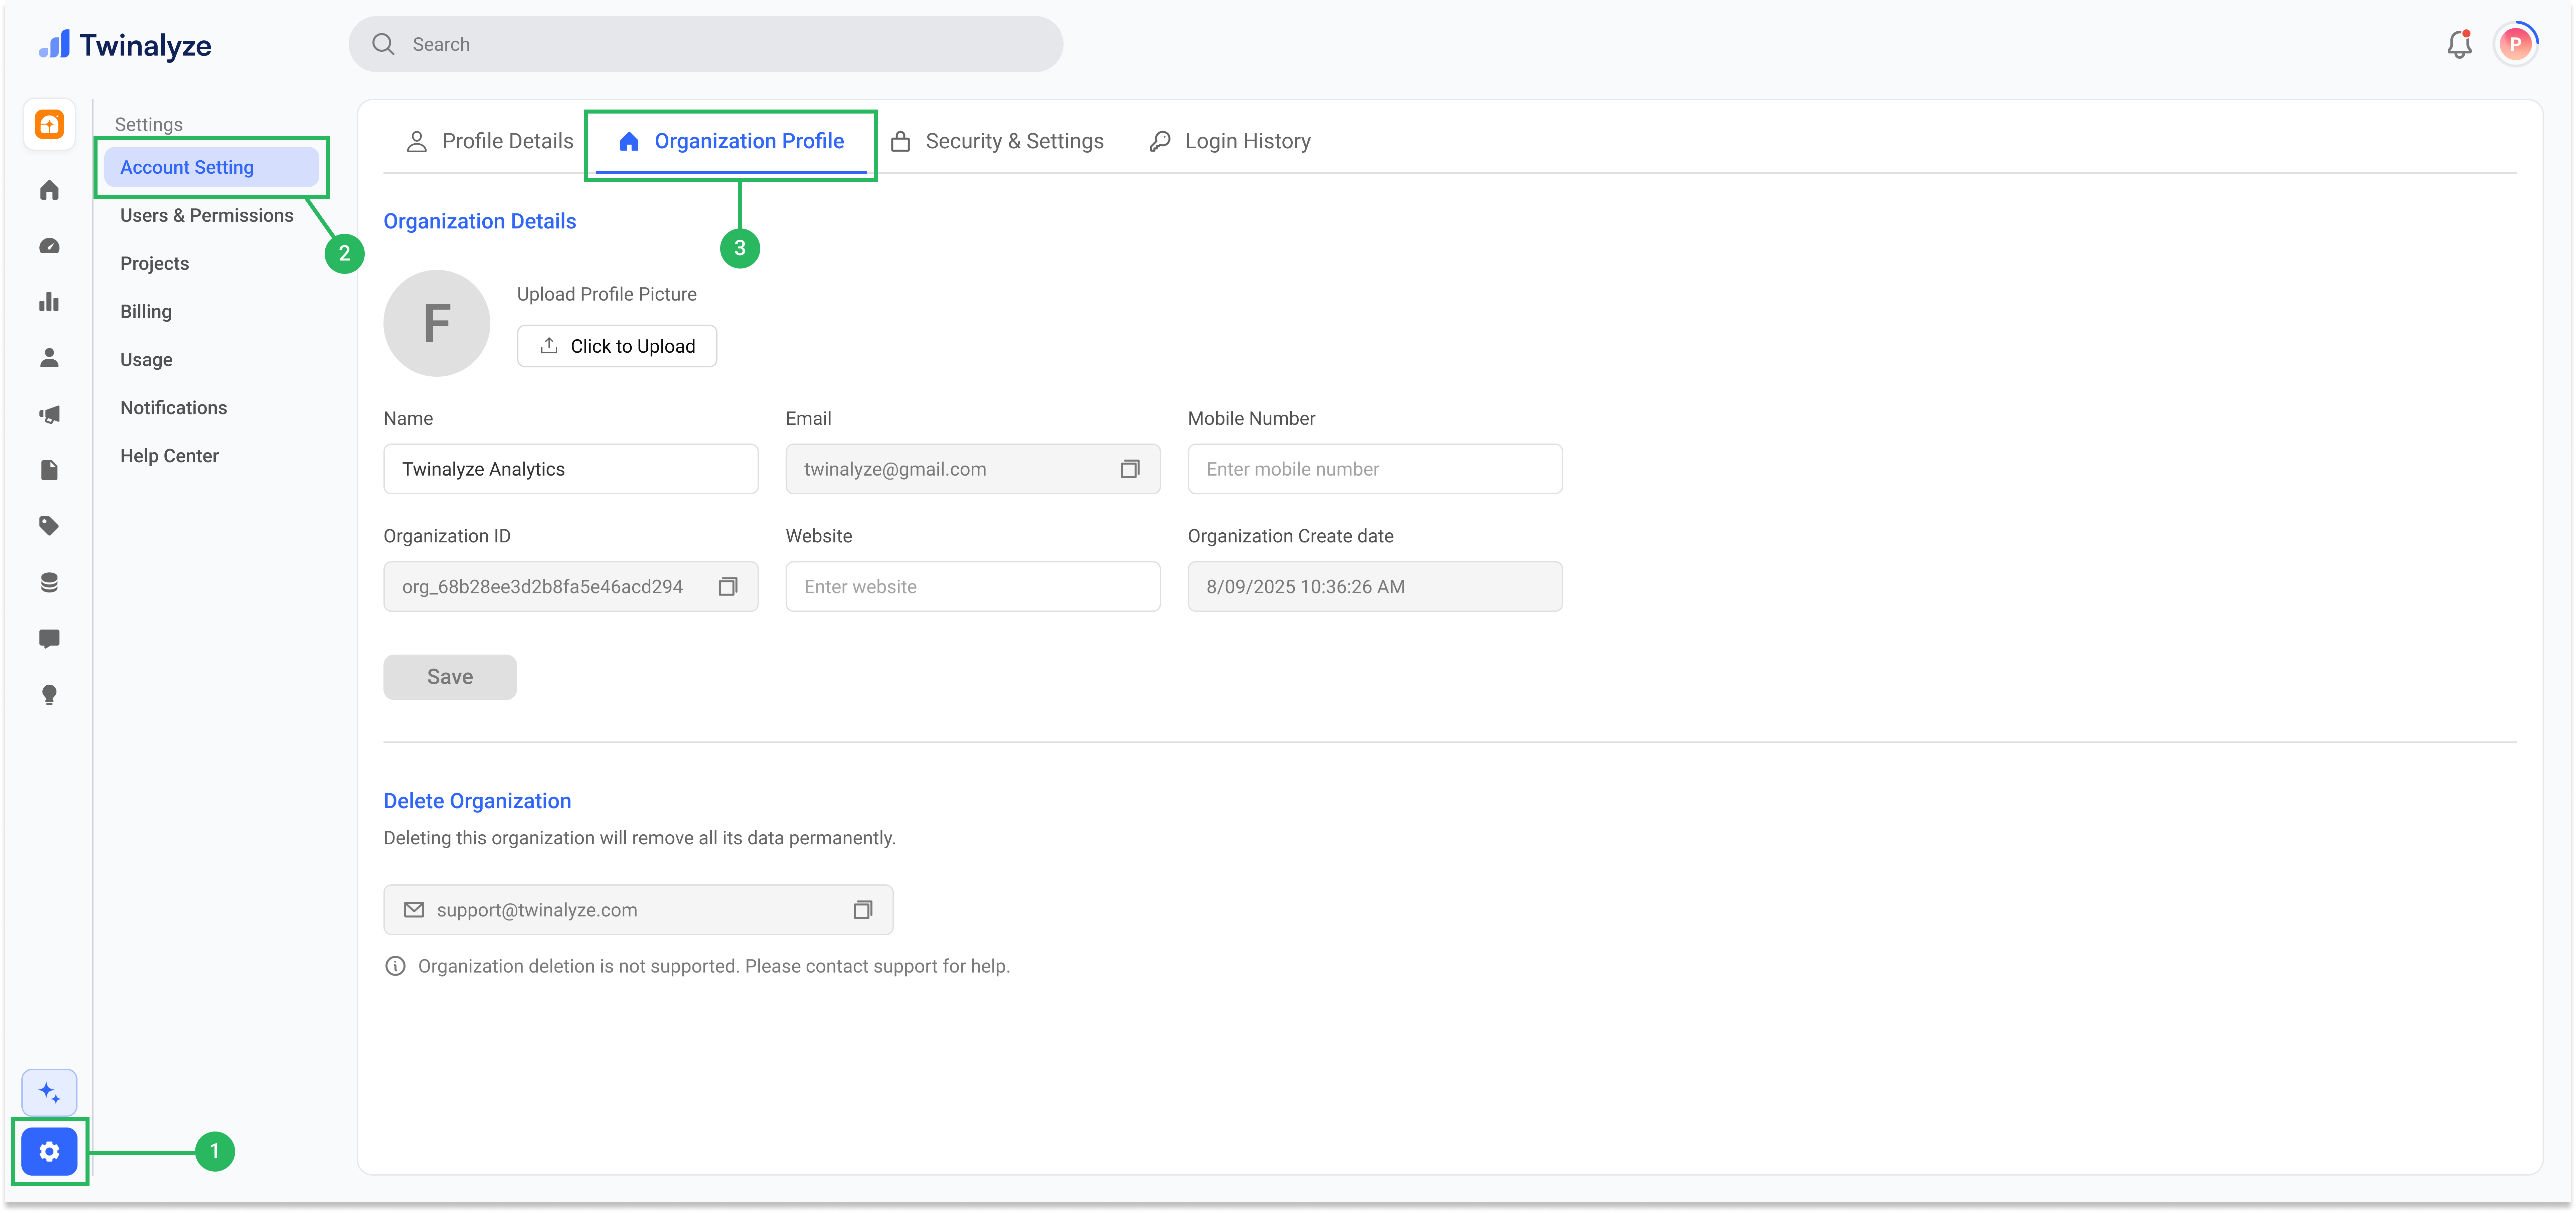Open the Home icon in the sidebar
This screenshot has width=2576, height=1213.
coord(49,190)
